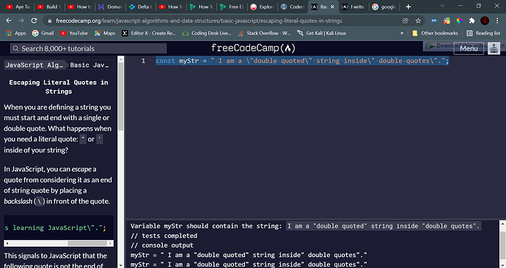Screen dimensions: 506x268
Task: Click down arrow of instructions scrollbar
Action: [x=121, y=265]
